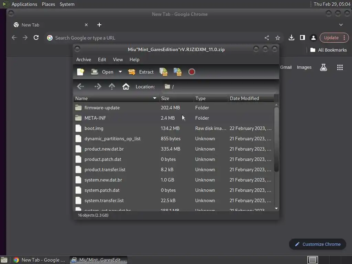
Task: Click the Chrome Update button
Action: (x=331, y=38)
